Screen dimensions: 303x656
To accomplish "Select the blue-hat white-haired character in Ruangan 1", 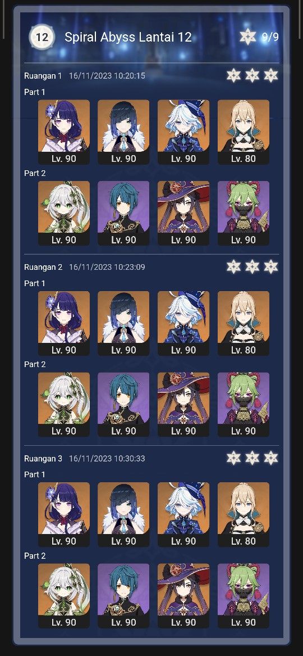I will 183,132.
